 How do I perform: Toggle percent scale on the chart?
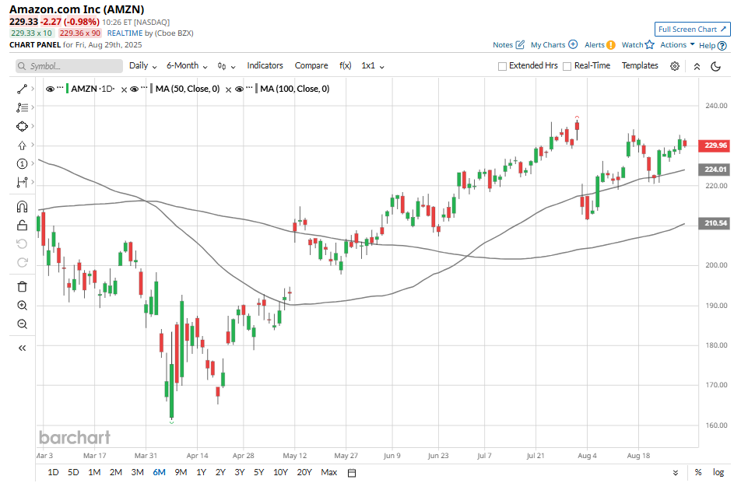point(698,472)
